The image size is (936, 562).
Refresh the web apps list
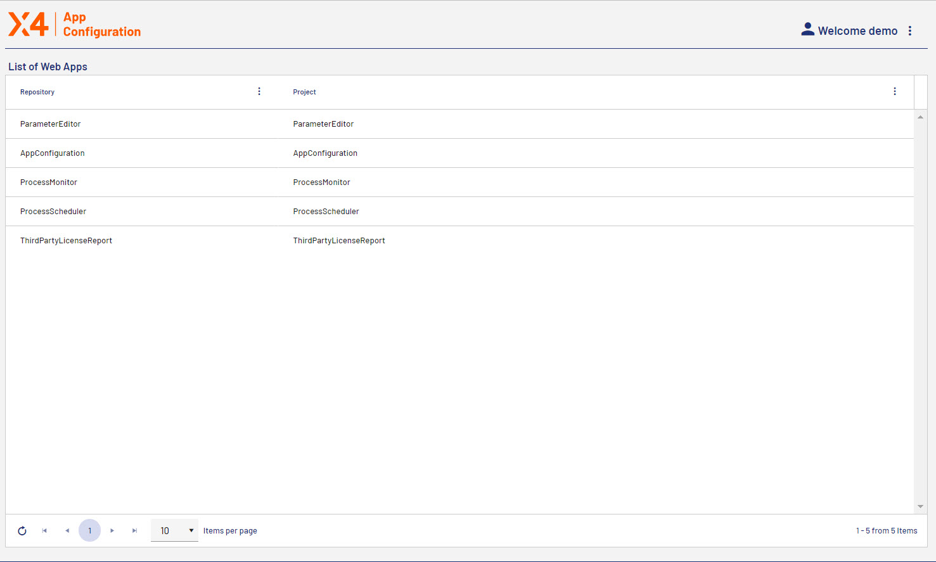(22, 531)
